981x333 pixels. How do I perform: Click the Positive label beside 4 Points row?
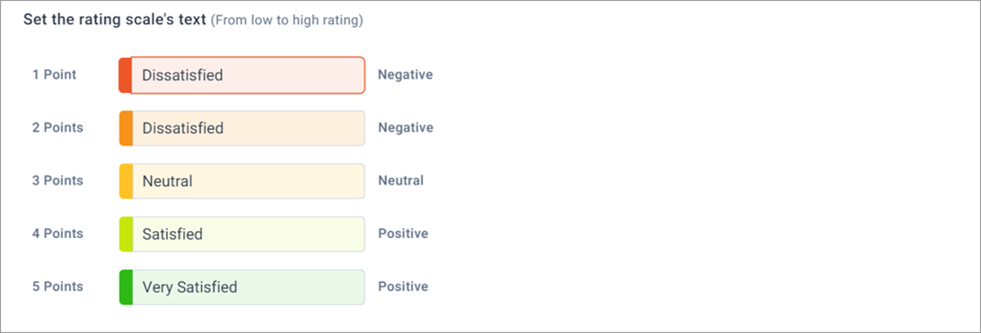[x=404, y=234]
